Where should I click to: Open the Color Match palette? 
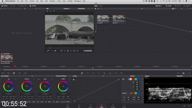click(x=8, y=73)
